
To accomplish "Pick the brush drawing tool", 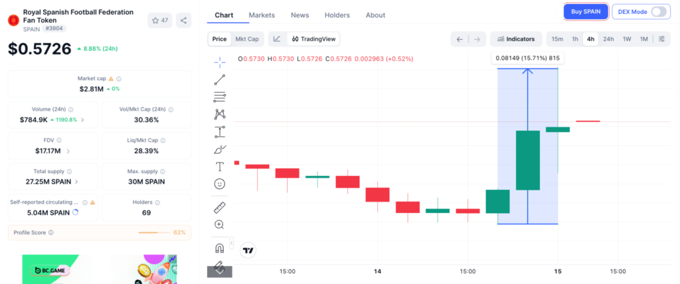I will coord(220,149).
